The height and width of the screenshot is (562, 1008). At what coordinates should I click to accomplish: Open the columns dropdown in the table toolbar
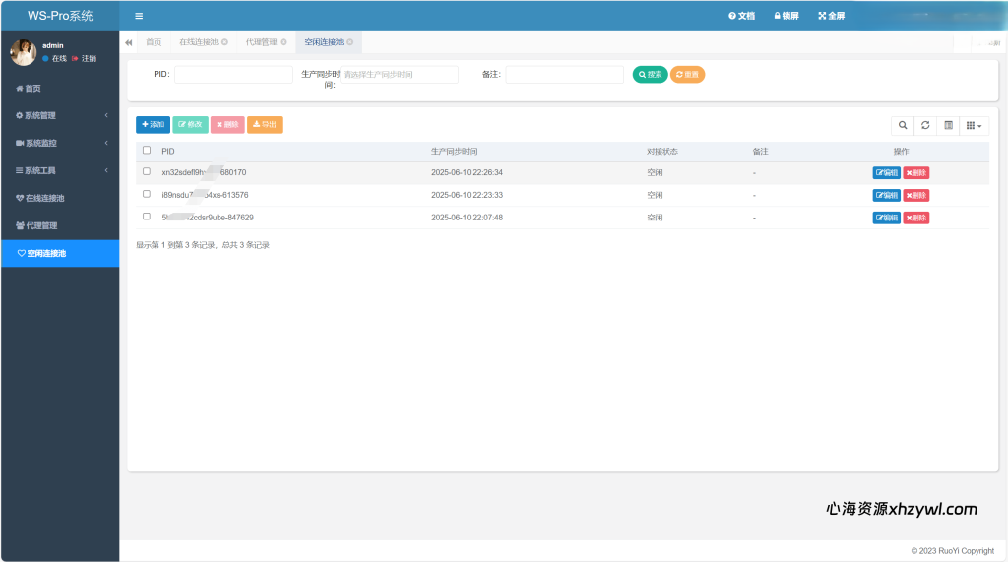click(974, 125)
